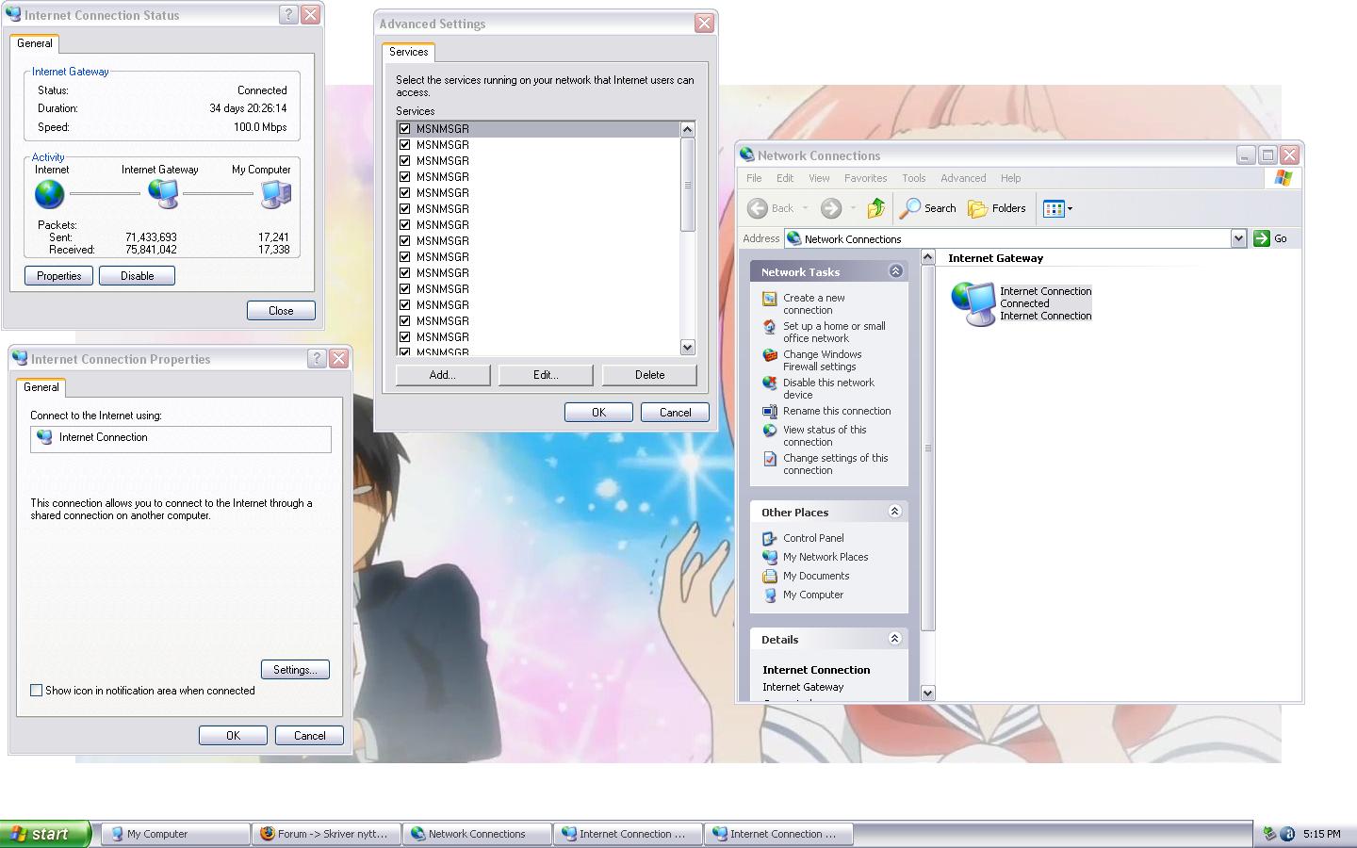Open My Network Places icon in sidebar

[770, 557]
